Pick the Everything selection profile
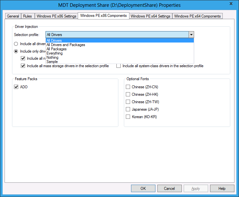 point(54,53)
